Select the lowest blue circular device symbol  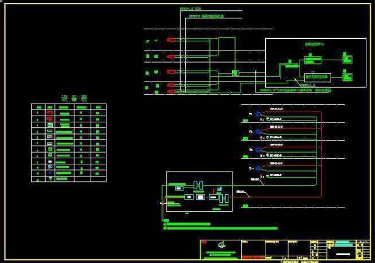pyautogui.click(x=258, y=167)
